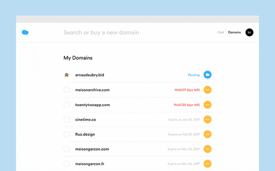
Task: Select the circle next to cinetime.co
Action: click(x=67, y=119)
